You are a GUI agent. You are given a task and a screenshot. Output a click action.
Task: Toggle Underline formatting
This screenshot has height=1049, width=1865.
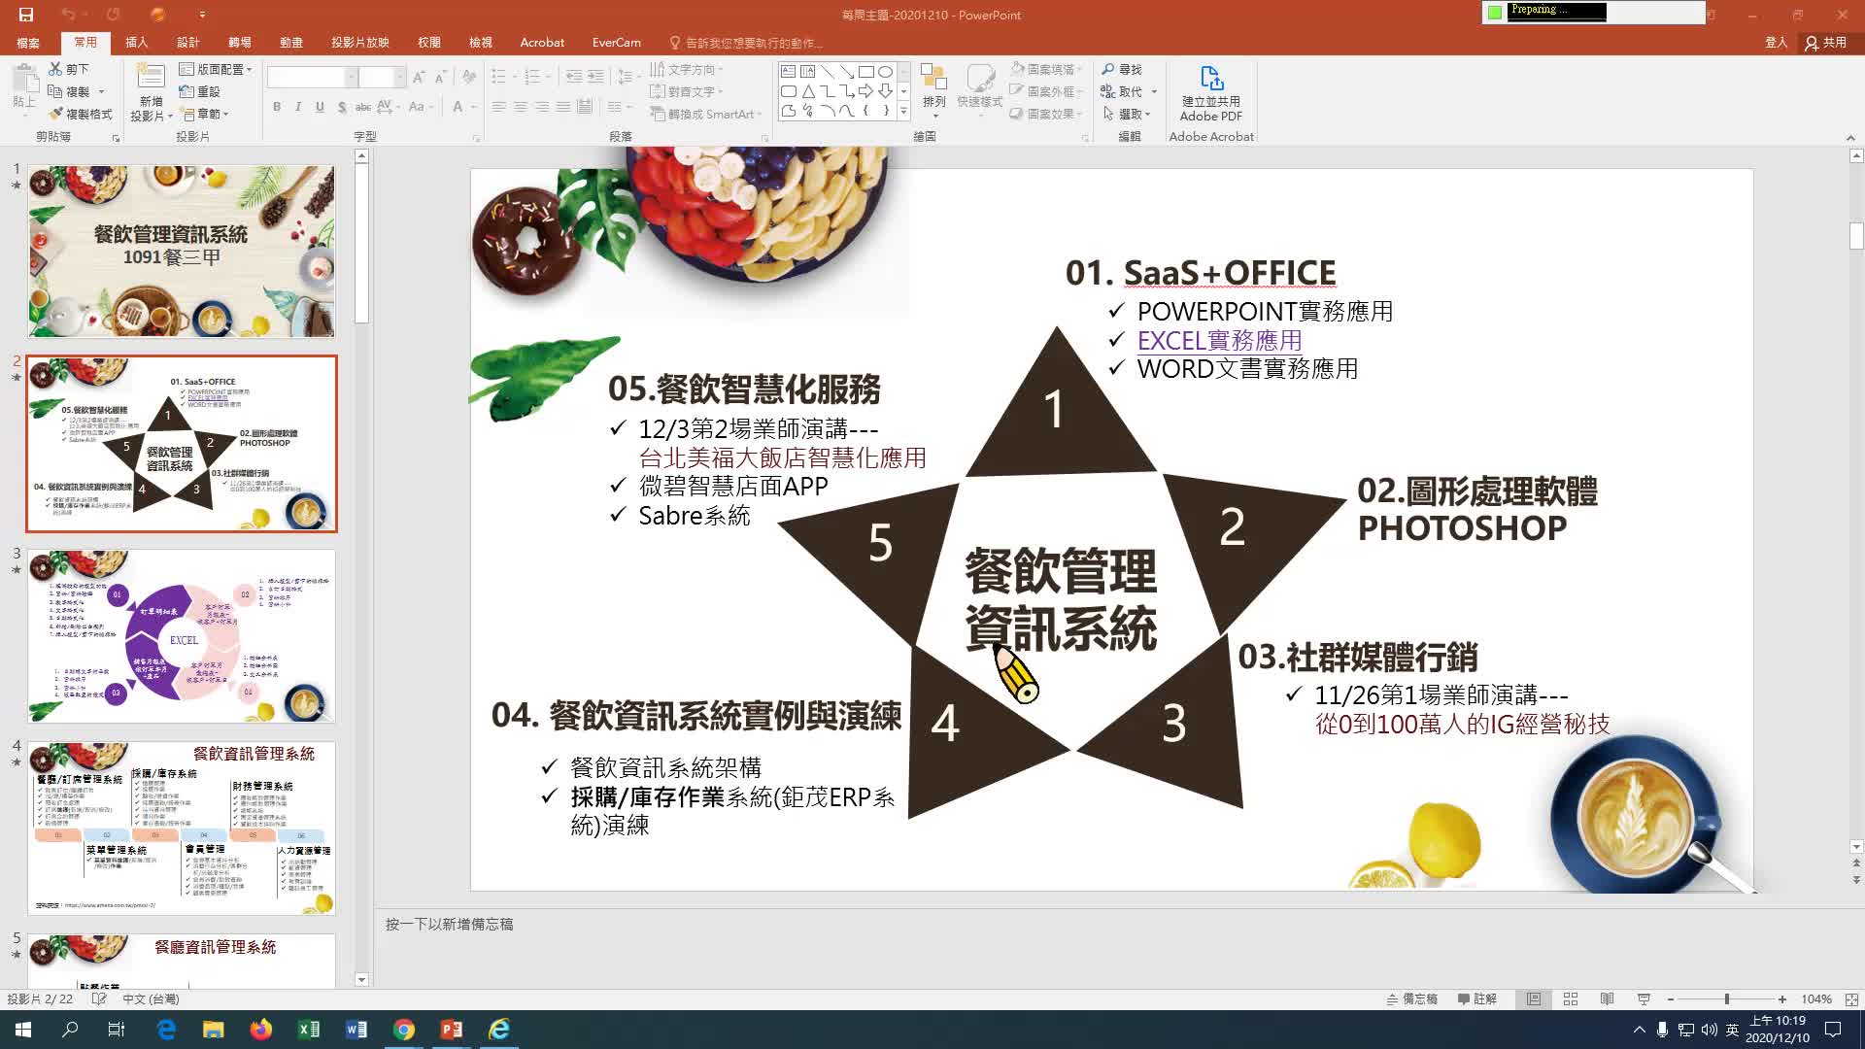click(x=320, y=107)
